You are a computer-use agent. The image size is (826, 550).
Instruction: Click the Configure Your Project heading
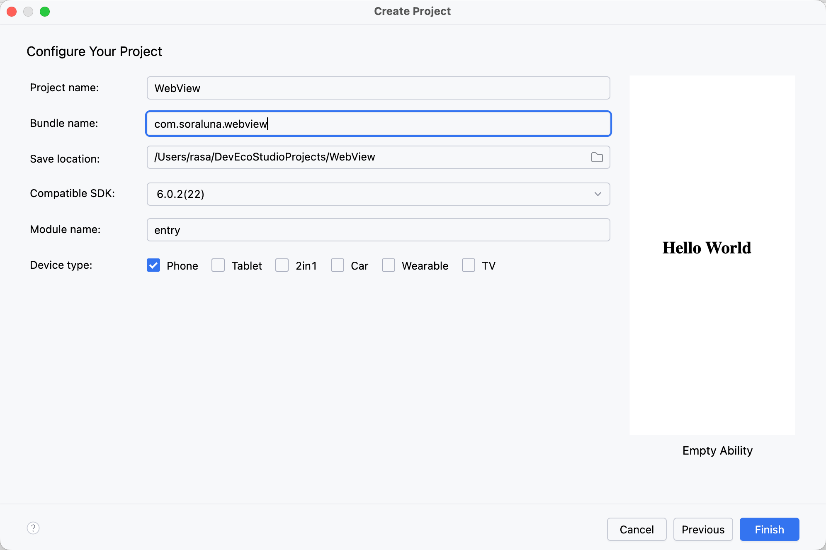coord(94,51)
